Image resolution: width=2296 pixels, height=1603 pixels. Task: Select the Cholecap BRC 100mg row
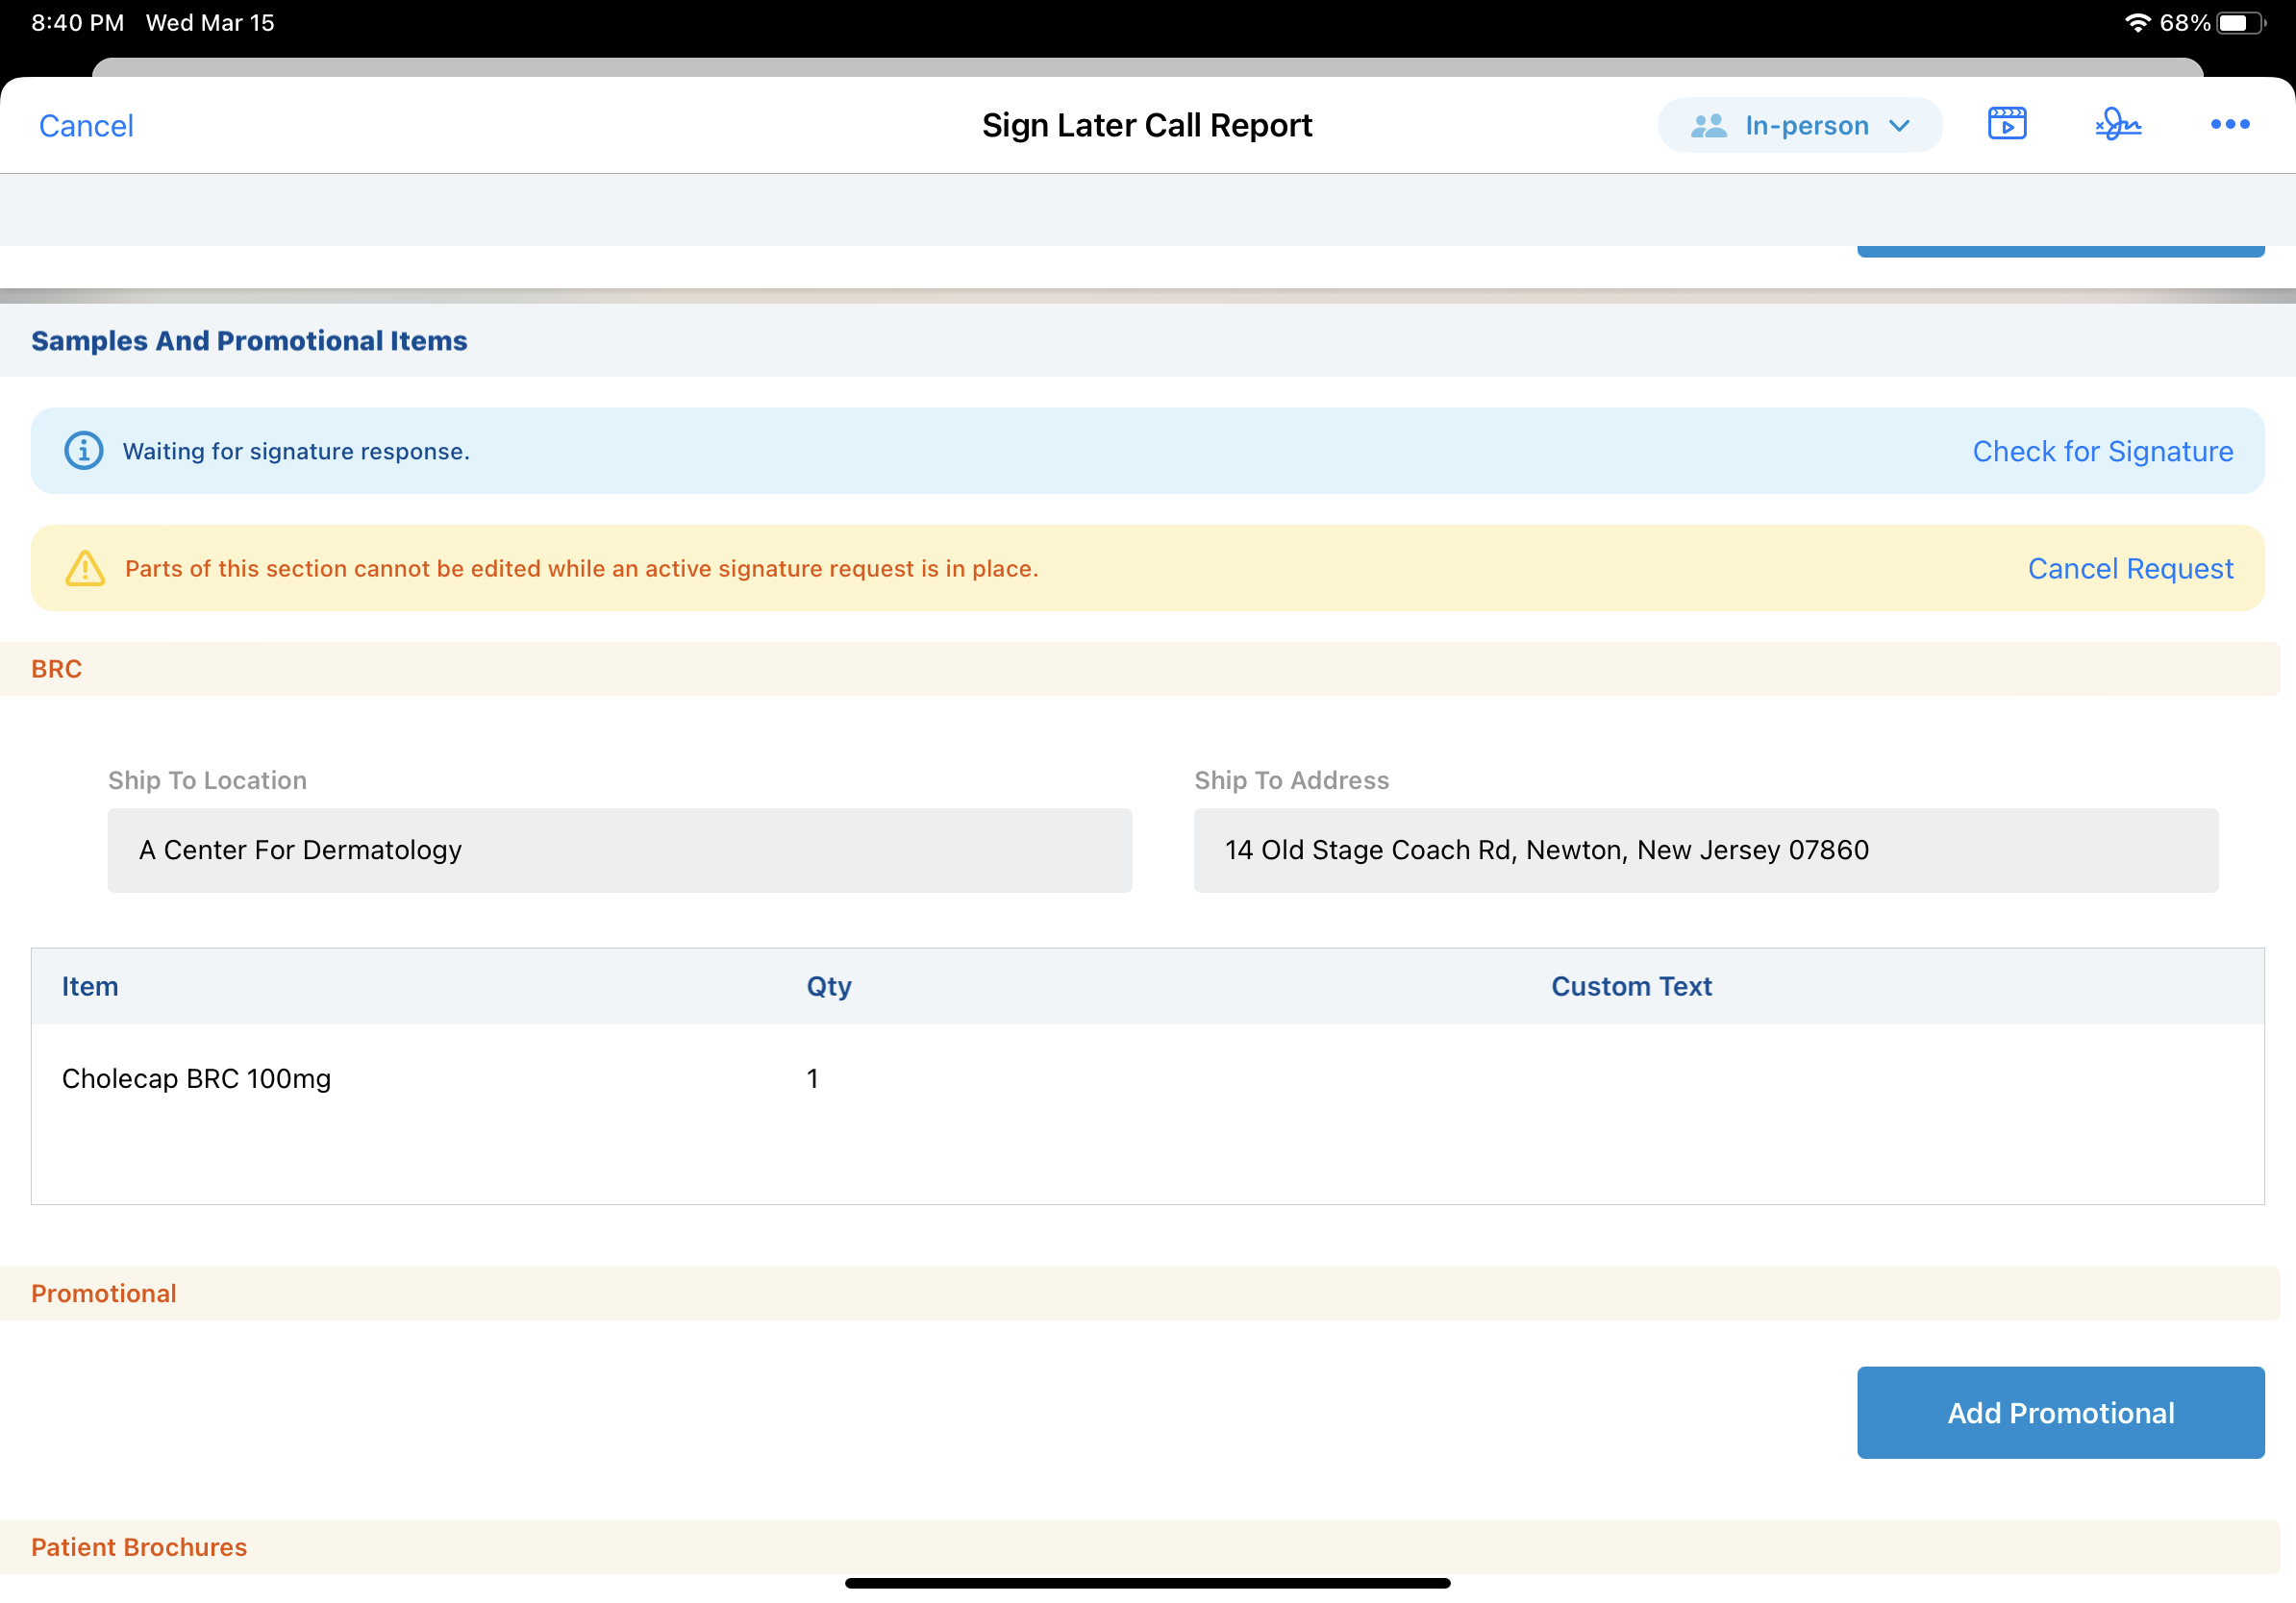click(x=197, y=1078)
